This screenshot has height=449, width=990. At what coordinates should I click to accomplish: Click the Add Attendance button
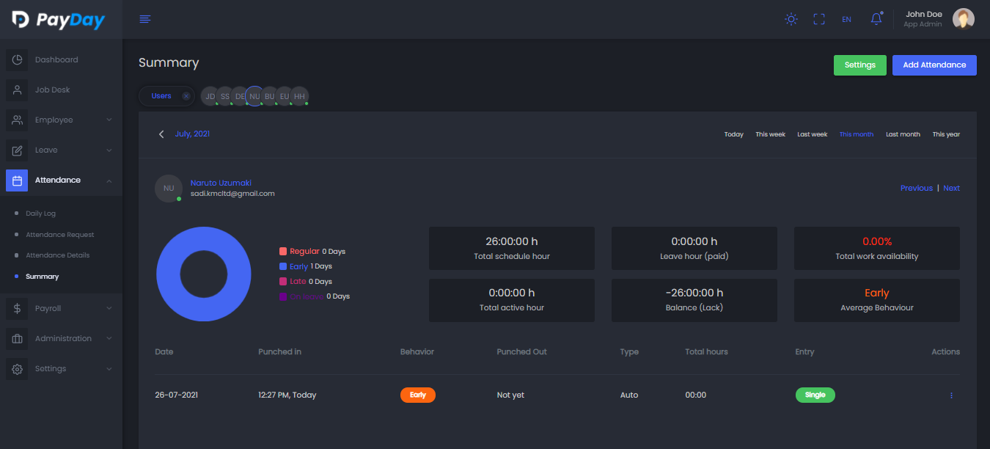click(934, 65)
